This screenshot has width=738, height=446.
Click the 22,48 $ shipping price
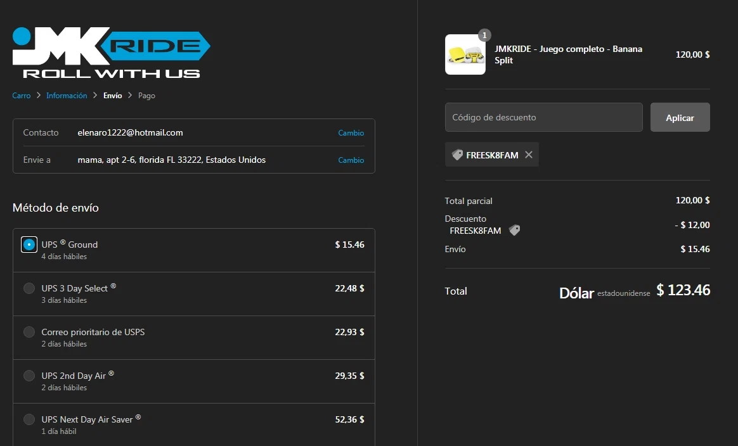click(x=350, y=288)
